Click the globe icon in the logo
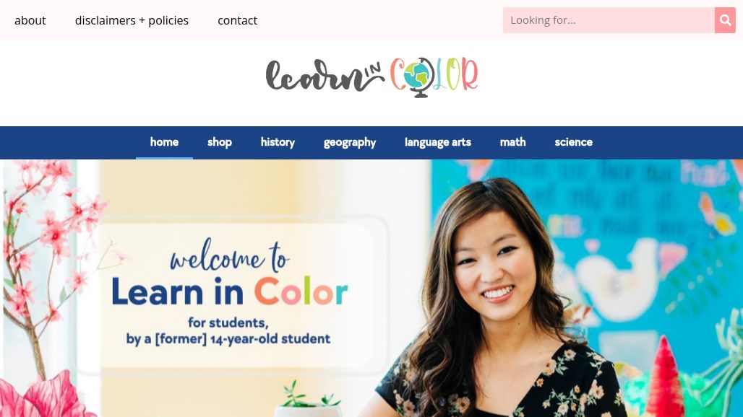Image resolution: width=743 pixels, height=417 pixels. click(418, 77)
